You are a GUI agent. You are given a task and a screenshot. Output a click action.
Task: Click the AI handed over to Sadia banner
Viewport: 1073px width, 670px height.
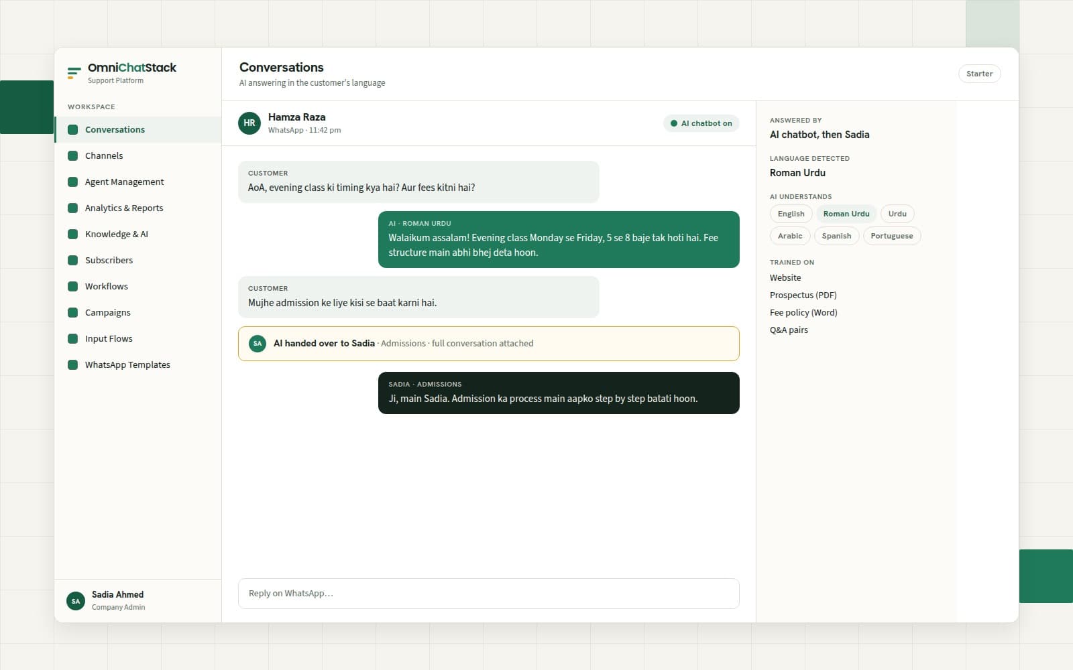pos(489,344)
